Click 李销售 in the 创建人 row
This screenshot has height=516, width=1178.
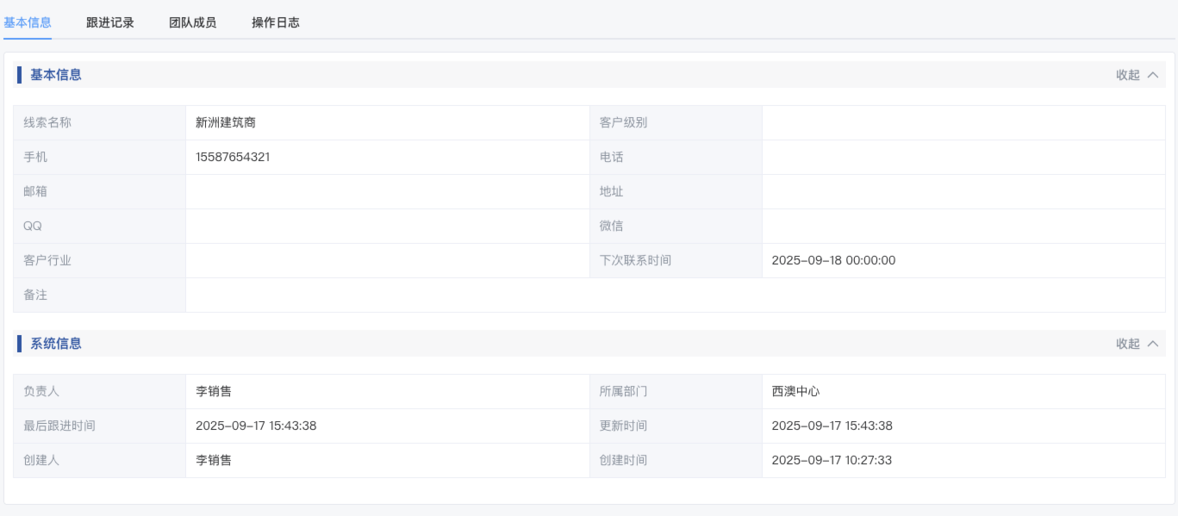coord(214,460)
